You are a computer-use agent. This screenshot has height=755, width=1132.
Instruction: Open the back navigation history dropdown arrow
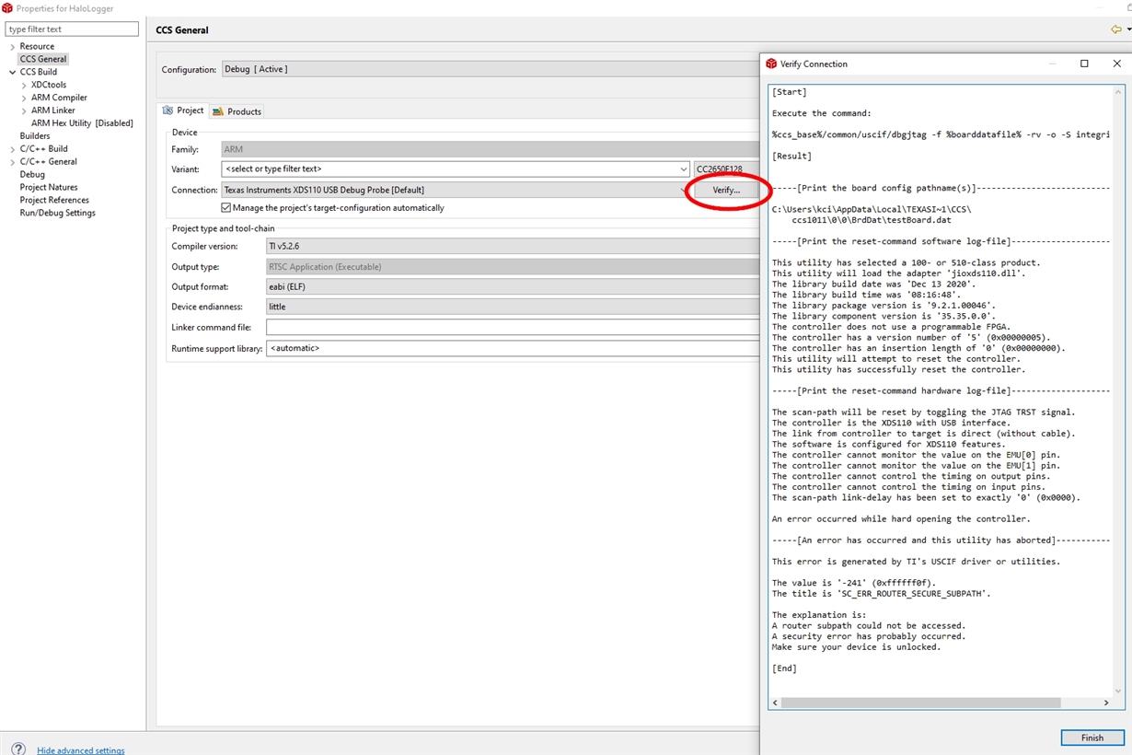1128,29
